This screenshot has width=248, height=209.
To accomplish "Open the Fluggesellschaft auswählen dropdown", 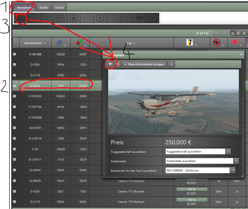I will pos(198,152).
